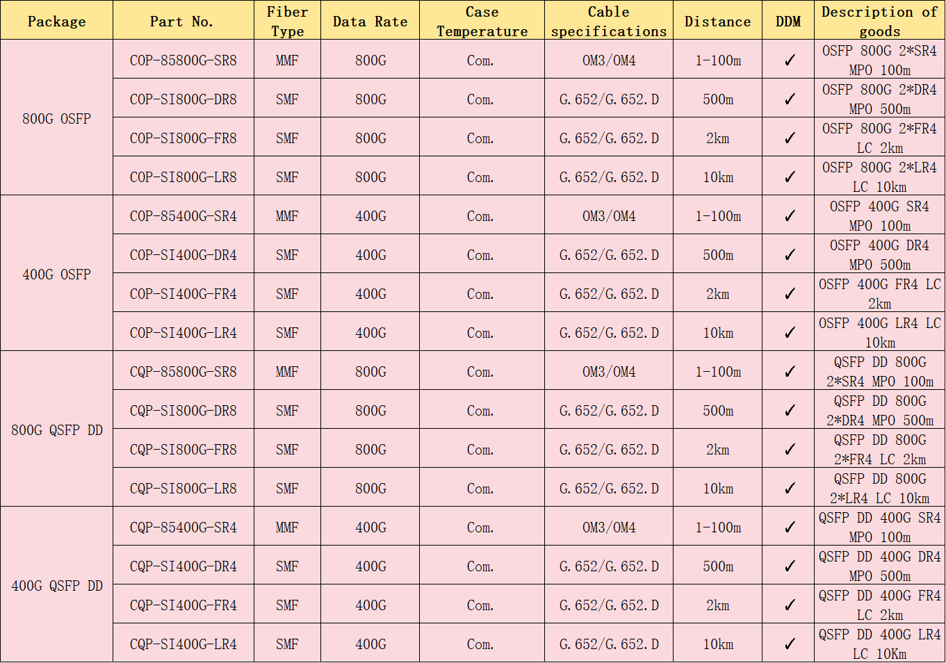The width and height of the screenshot is (946, 663).
Task: Click the DDM checkmark for CQP-SI400G-LR4
Action: [789, 644]
